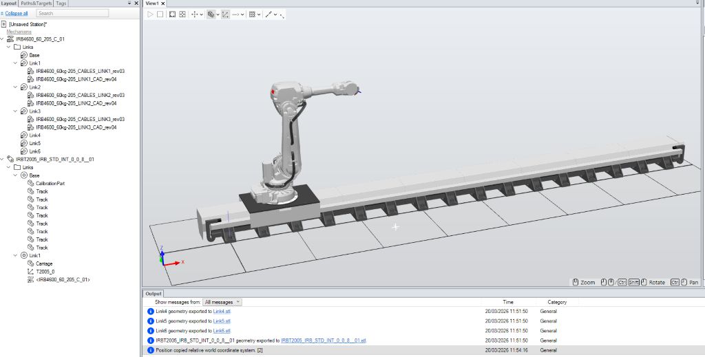Viewport: 705px width, 357px height.
Task: Click the Unsaved Station document icon
Action: (4, 24)
